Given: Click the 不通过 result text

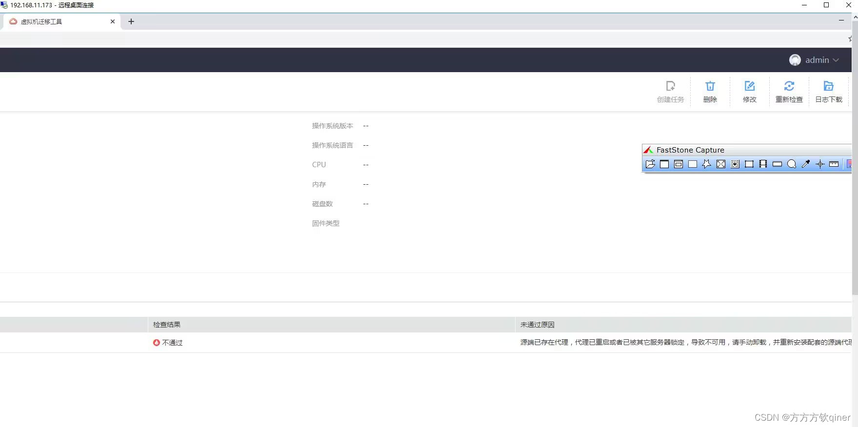Looking at the screenshot, I should point(173,343).
